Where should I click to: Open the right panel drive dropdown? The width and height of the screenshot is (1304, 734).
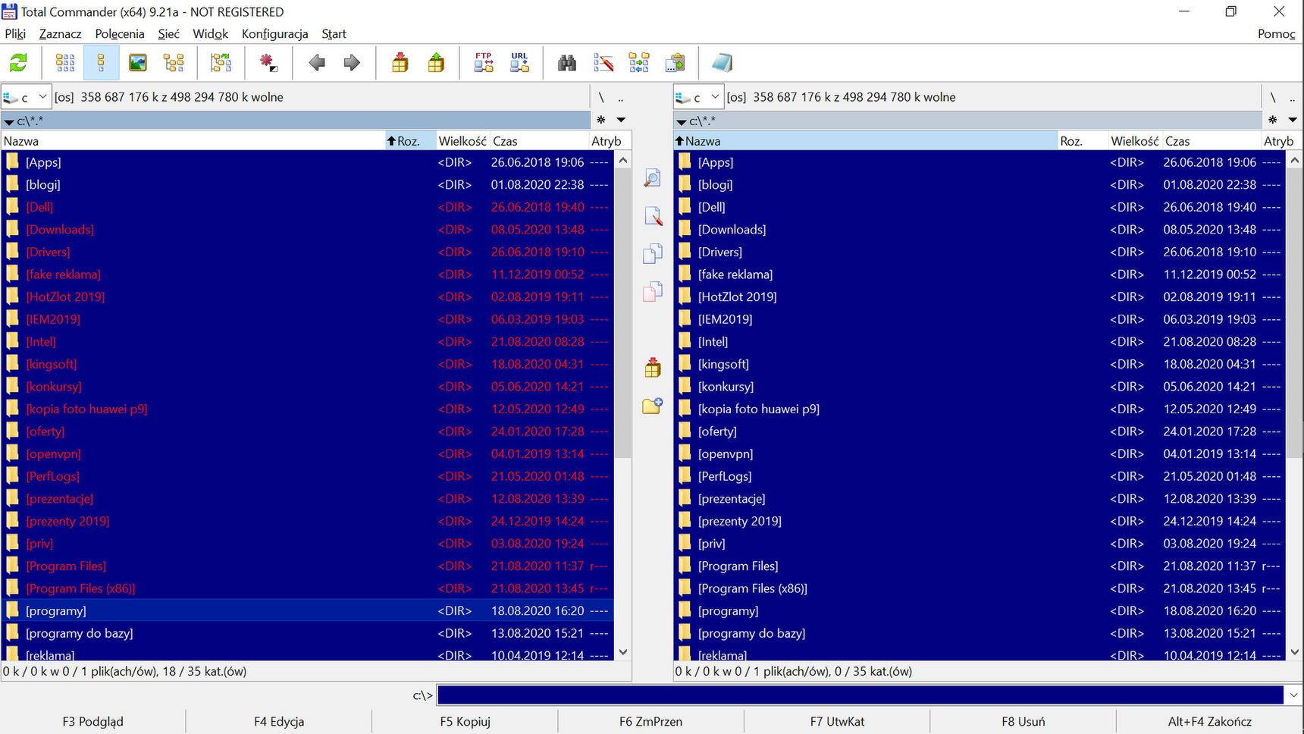(698, 97)
